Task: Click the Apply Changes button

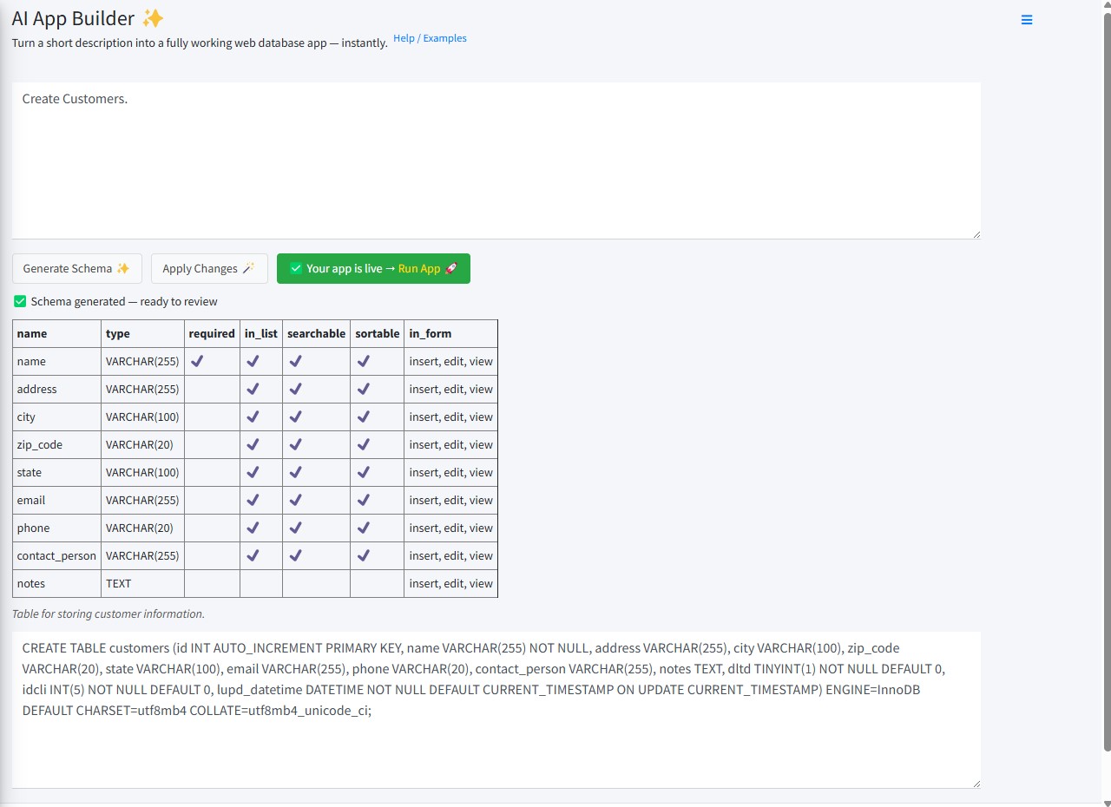Action: click(x=209, y=269)
